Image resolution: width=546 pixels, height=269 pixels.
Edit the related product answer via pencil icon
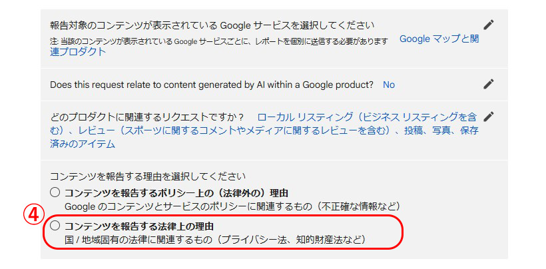489,117
